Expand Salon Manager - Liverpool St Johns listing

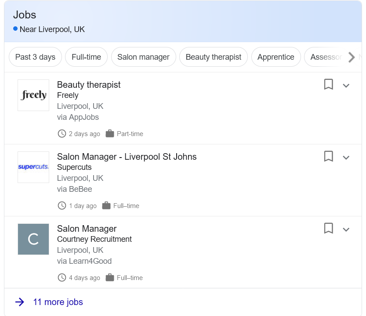346,158
